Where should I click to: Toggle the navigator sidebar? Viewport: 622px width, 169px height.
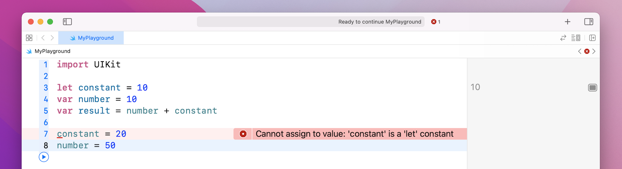pyautogui.click(x=67, y=22)
